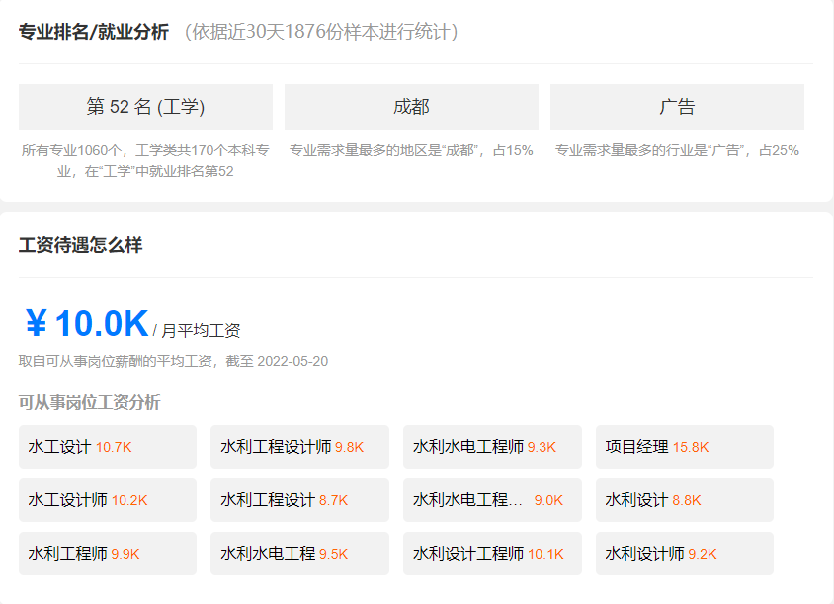The height and width of the screenshot is (604, 834).
Task: Click the truncated 水利水电工程… 9.0K tag
Action: point(492,500)
